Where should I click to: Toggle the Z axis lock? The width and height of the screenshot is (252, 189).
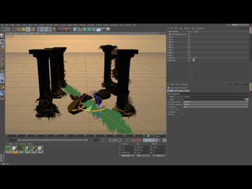point(48,29)
